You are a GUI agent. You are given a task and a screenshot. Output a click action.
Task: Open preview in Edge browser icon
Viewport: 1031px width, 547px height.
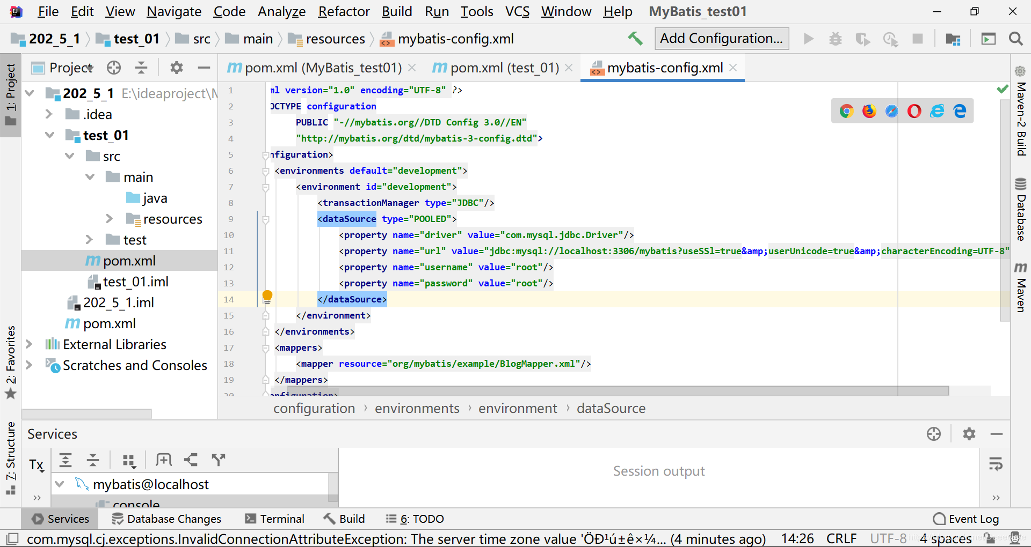coord(960,111)
